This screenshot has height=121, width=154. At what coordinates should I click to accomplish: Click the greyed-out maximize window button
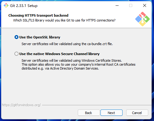coord(131,5)
